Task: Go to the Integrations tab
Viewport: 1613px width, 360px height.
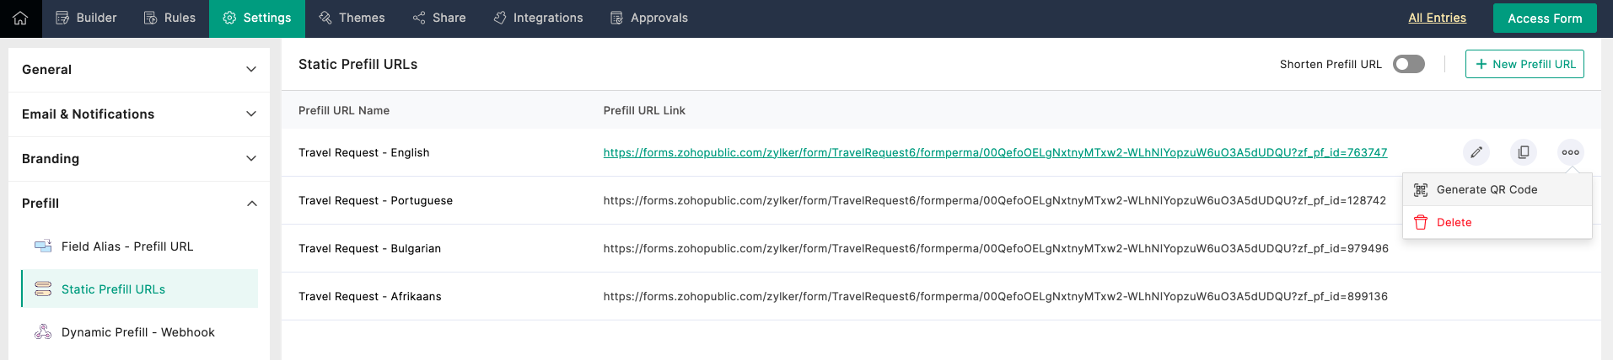Action: click(538, 18)
